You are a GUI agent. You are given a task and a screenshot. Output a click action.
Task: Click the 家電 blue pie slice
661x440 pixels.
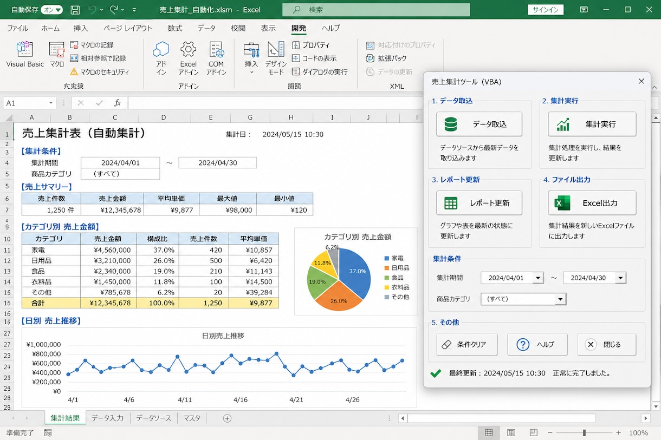tap(355, 273)
